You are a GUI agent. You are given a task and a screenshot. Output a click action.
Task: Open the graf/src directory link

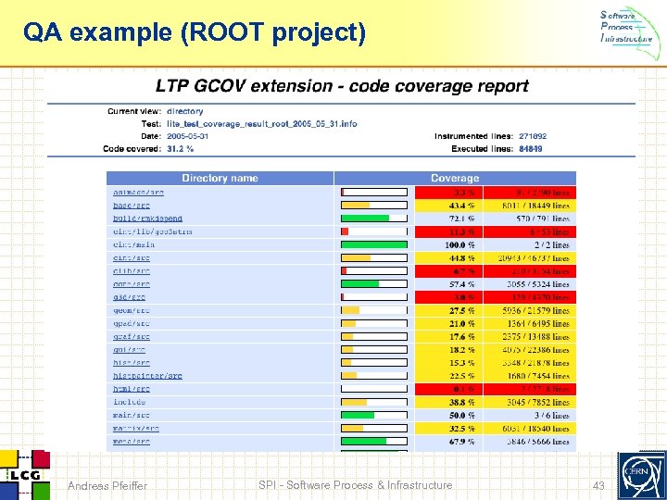click(x=132, y=337)
